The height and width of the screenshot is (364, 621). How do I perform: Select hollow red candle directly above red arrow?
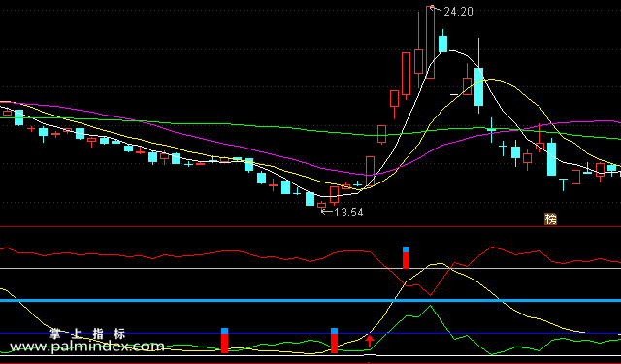(370, 171)
